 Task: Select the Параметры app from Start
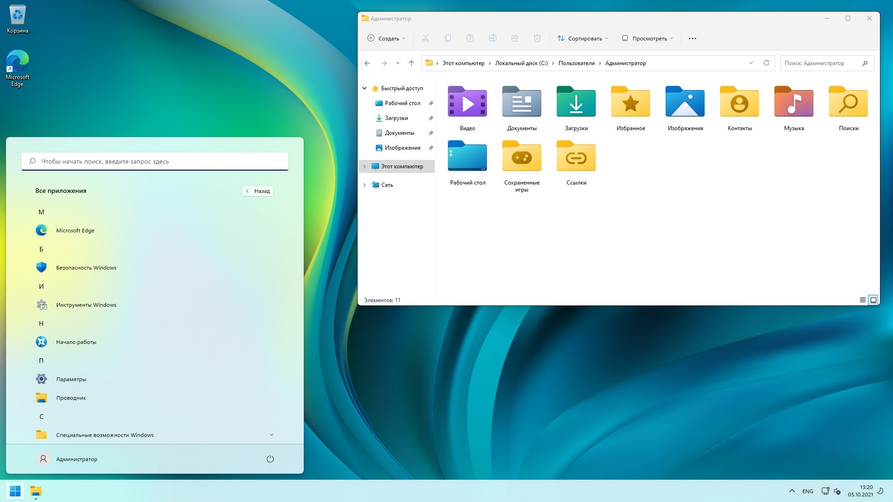pyautogui.click(x=71, y=379)
